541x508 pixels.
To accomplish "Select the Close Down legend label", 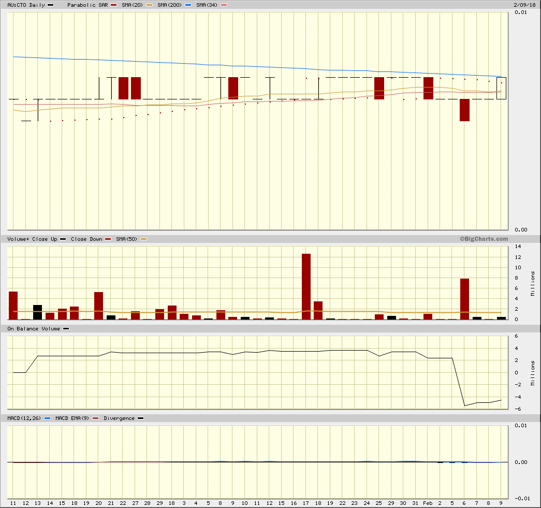I will 86,239.
